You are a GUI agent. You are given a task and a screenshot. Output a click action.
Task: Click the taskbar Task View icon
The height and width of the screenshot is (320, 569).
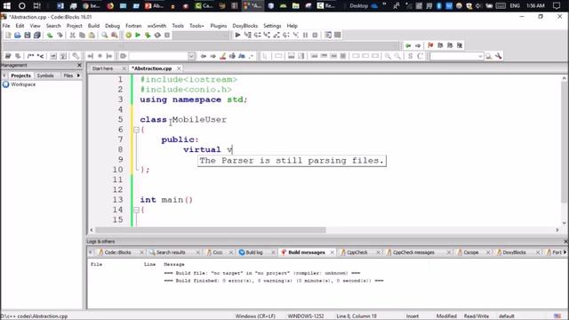coord(36,6)
